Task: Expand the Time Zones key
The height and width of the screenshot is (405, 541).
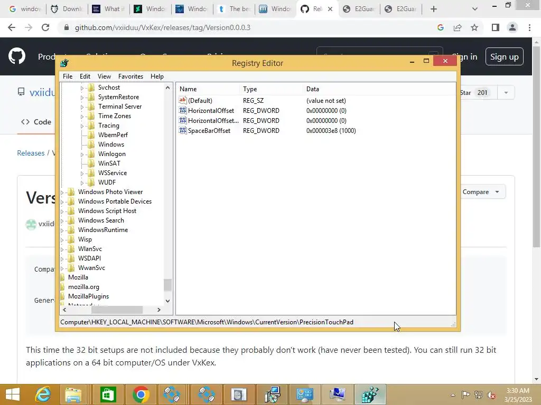Action: click(82, 117)
